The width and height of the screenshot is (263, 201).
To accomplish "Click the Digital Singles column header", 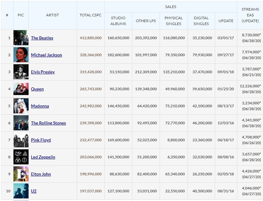I will [x=201, y=21].
